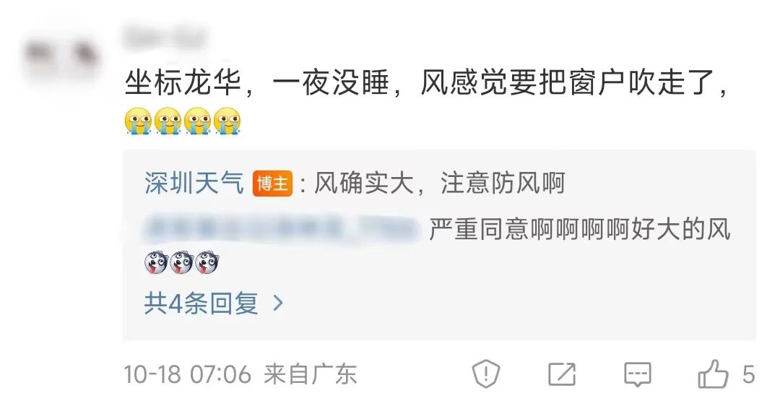This screenshot has width=780, height=401.
Task: Tap the repost share icon
Action: click(x=562, y=374)
